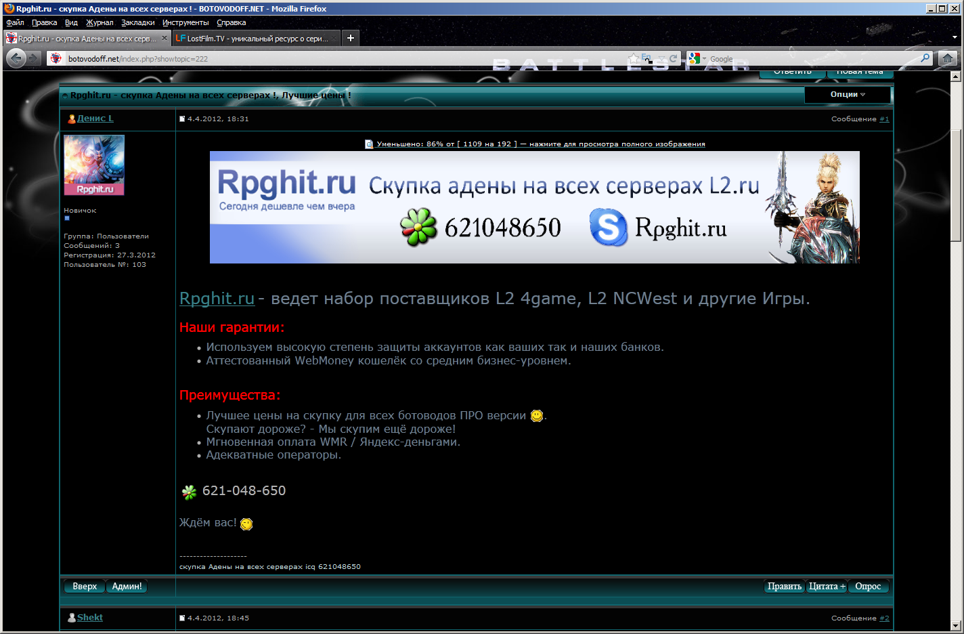Open the Google search engine selector
This screenshot has height=634, width=964.
click(697, 59)
